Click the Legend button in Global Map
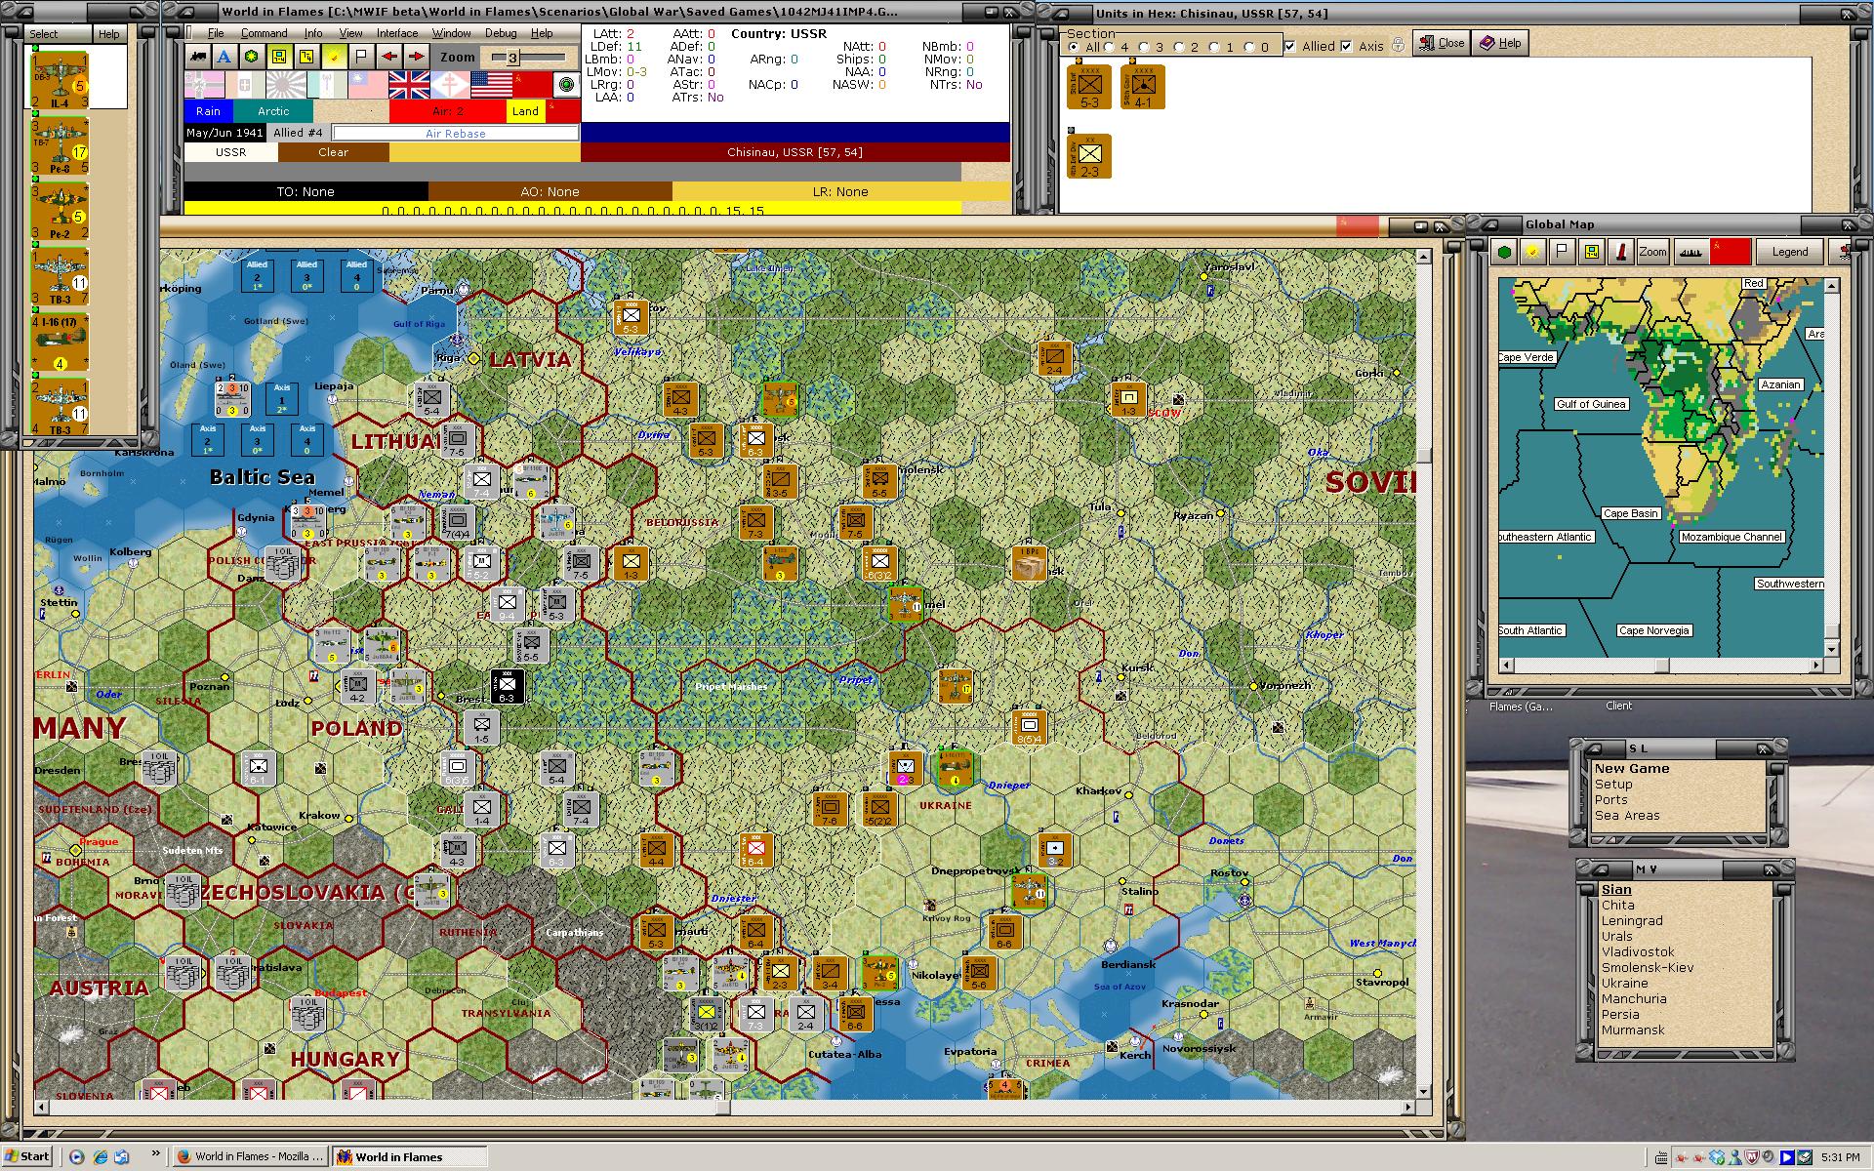 coord(1789,252)
